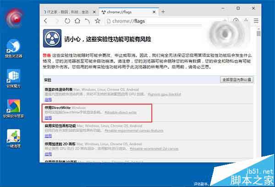Open the blue shark browser desktop shortcut
275x187 pixels.
point(13,48)
